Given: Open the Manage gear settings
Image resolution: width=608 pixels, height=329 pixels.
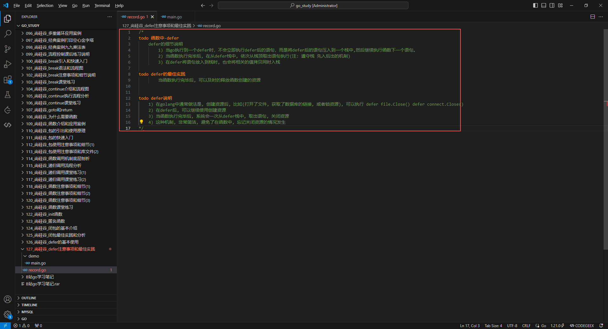Looking at the screenshot, I should click(8, 314).
